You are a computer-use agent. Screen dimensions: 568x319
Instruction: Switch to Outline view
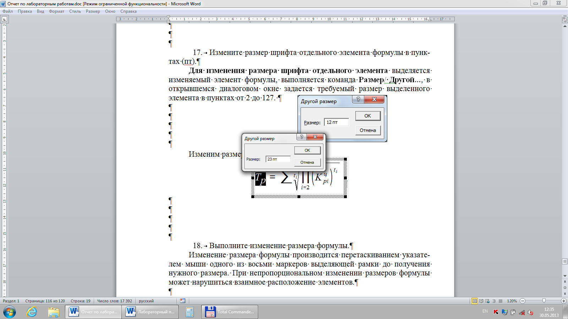494,301
